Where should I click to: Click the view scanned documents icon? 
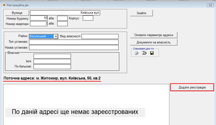(137, 53)
